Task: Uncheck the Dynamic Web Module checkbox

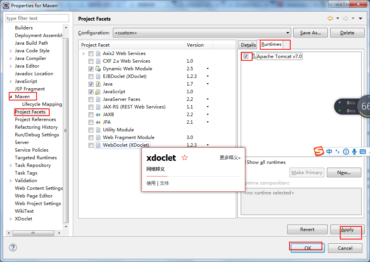Action: point(91,69)
